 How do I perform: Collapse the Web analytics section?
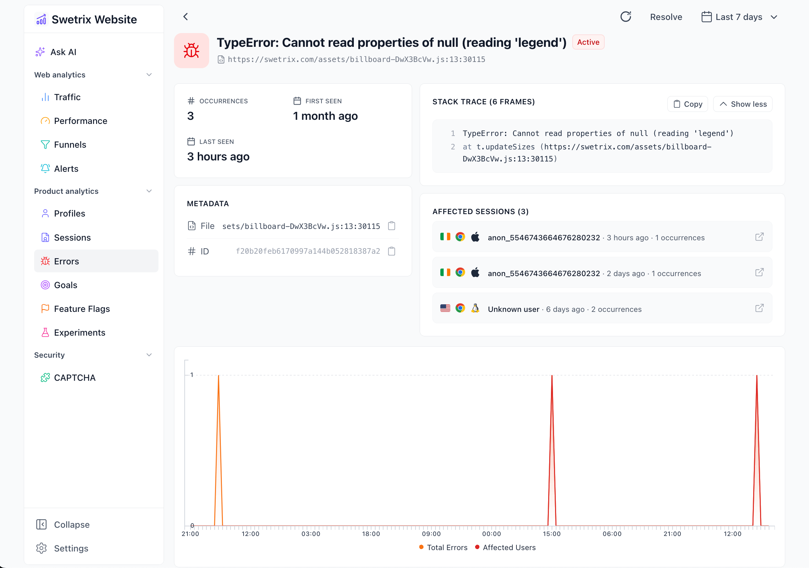tap(149, 75)
